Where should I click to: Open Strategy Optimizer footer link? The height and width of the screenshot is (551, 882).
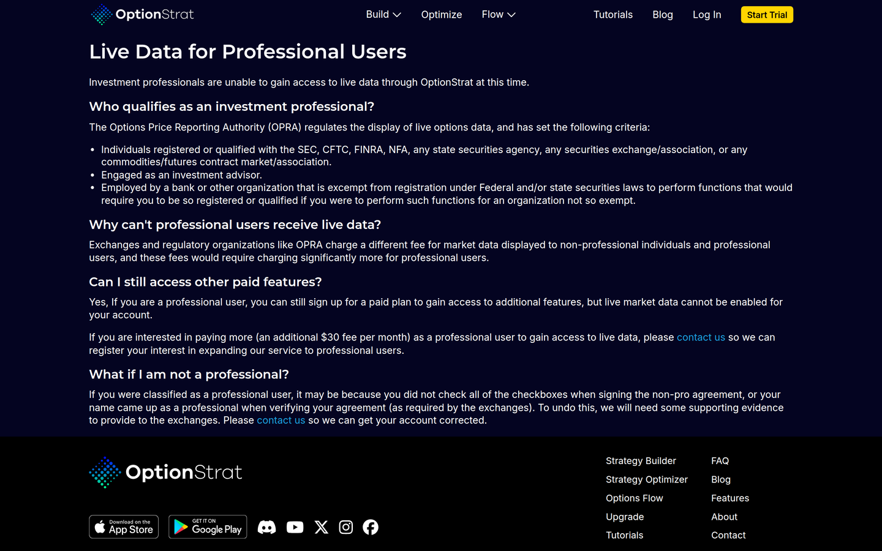tap(647, 479)
